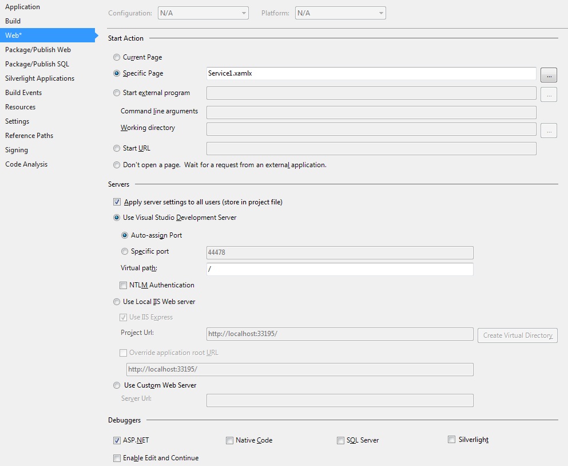Open the Configuration dropdown
This screenshot has width=568, height=466.
coord(202,13)
